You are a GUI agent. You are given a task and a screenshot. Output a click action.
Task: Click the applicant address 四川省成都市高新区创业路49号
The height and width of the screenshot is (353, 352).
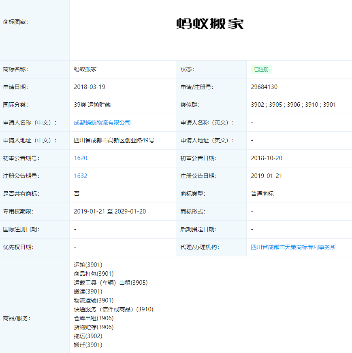point(115,140)
